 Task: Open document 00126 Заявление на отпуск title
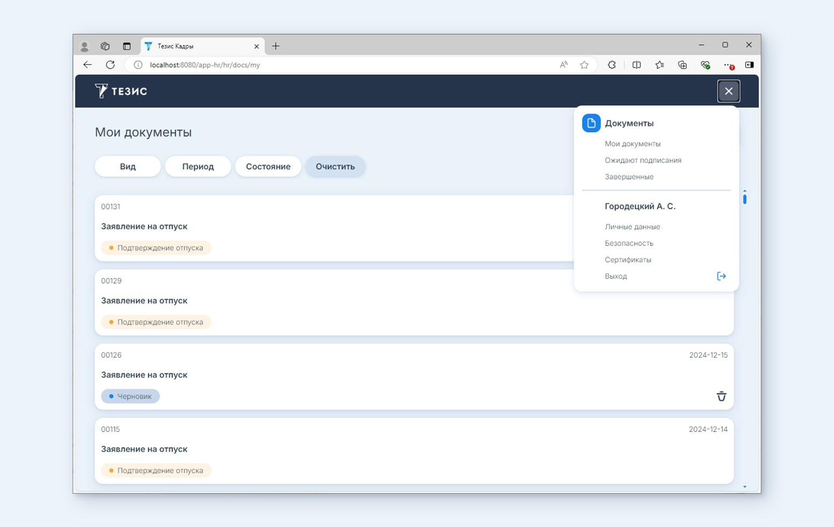(x=144, y=375)
